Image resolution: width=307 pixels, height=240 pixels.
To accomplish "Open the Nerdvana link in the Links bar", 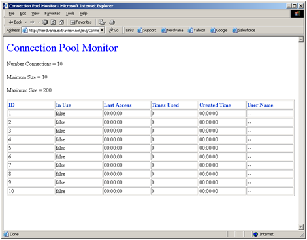I will pyautogui.click(x=172, y=30).
